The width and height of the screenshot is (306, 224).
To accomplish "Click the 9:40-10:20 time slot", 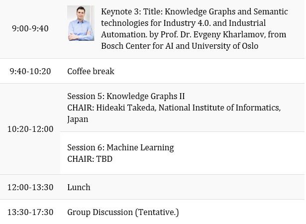I will point(30,71).
